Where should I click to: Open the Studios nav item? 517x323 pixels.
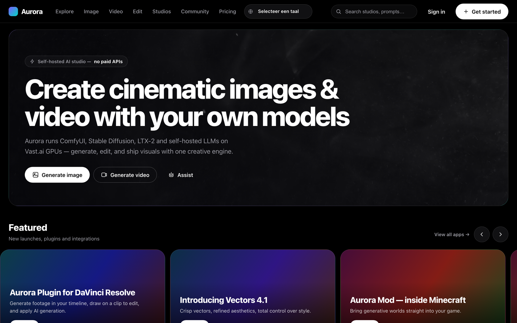coord(162,12)
